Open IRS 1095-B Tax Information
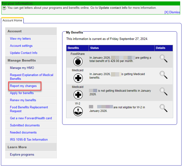The image size is (183, 167). pyautogui.click(x=29, y=140)
